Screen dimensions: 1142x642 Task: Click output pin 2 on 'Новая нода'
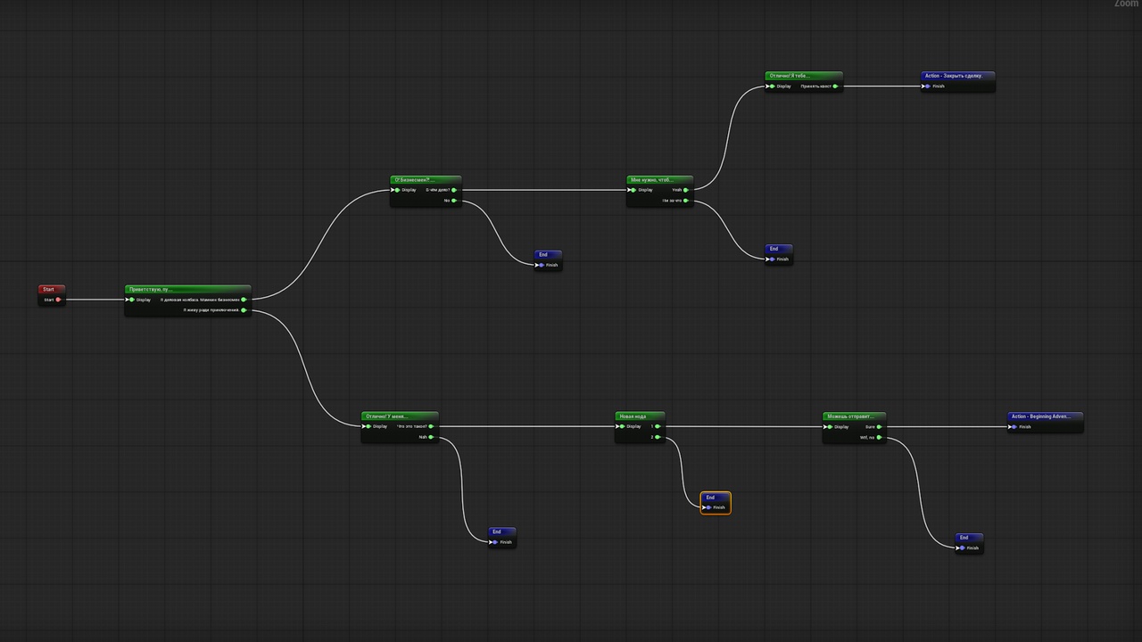pos(658,437)
